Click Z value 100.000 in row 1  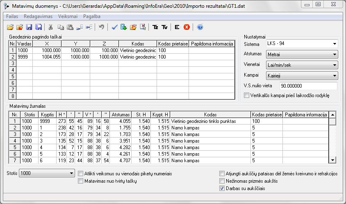pos(105,50)
